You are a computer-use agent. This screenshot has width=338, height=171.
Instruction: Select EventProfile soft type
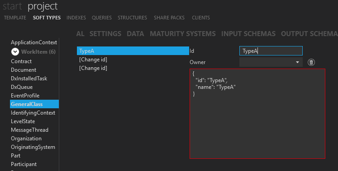25,96
